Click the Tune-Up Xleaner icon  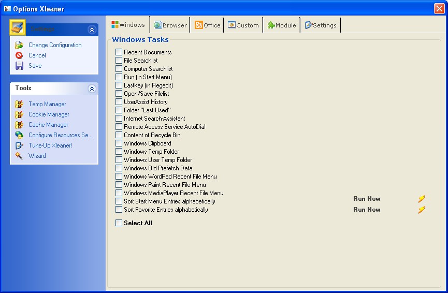[x=19, y=145]
